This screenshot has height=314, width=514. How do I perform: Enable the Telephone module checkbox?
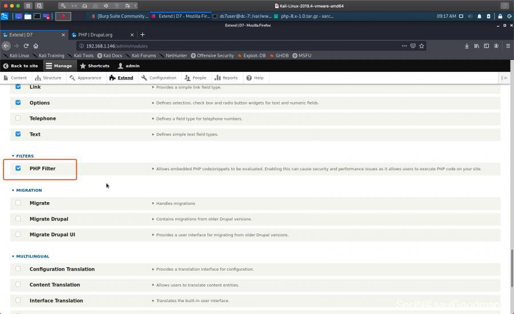coord(18,118)
